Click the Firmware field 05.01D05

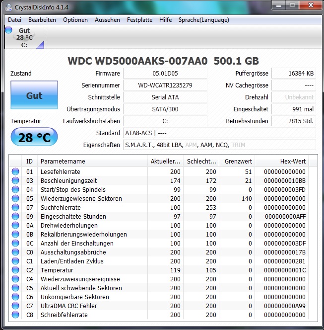click(165, 73)
